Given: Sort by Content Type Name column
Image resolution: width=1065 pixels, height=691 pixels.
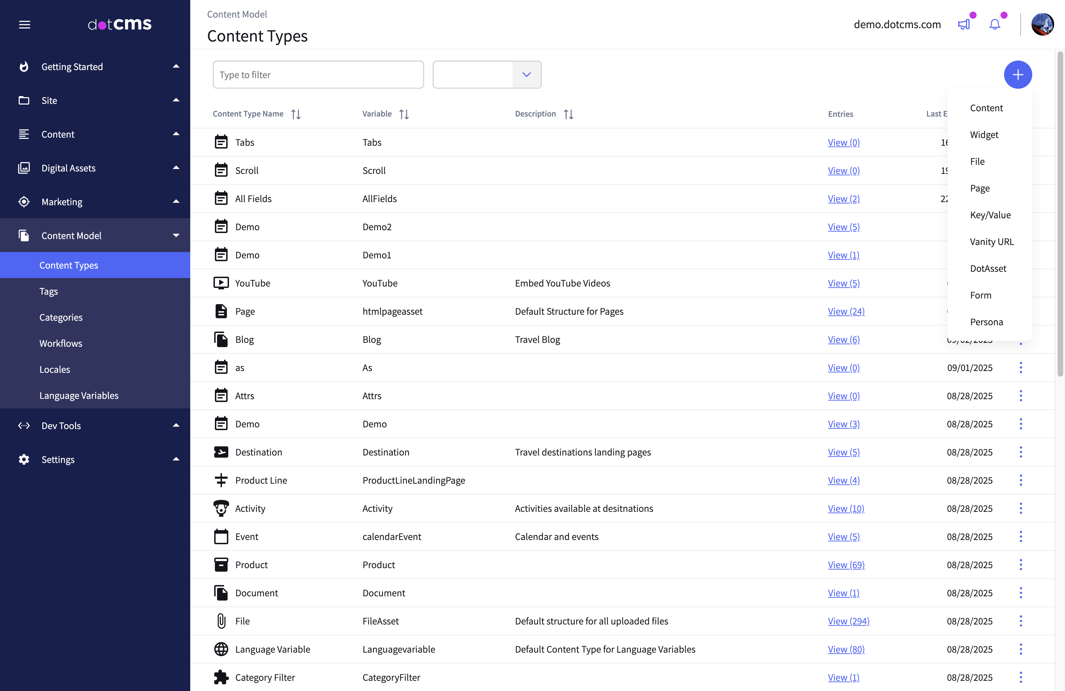Looking at the screenshot, I should (x=296, y=114).
